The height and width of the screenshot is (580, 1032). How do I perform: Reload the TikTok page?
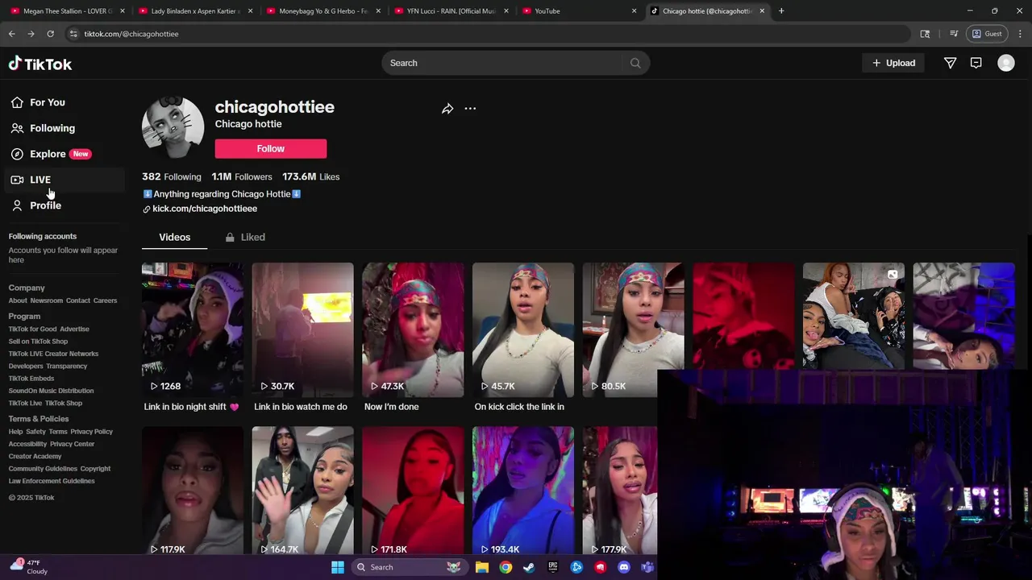(x=50, y=34)
